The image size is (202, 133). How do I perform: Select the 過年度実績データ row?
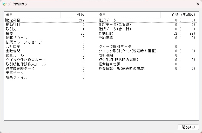[20, 68]
